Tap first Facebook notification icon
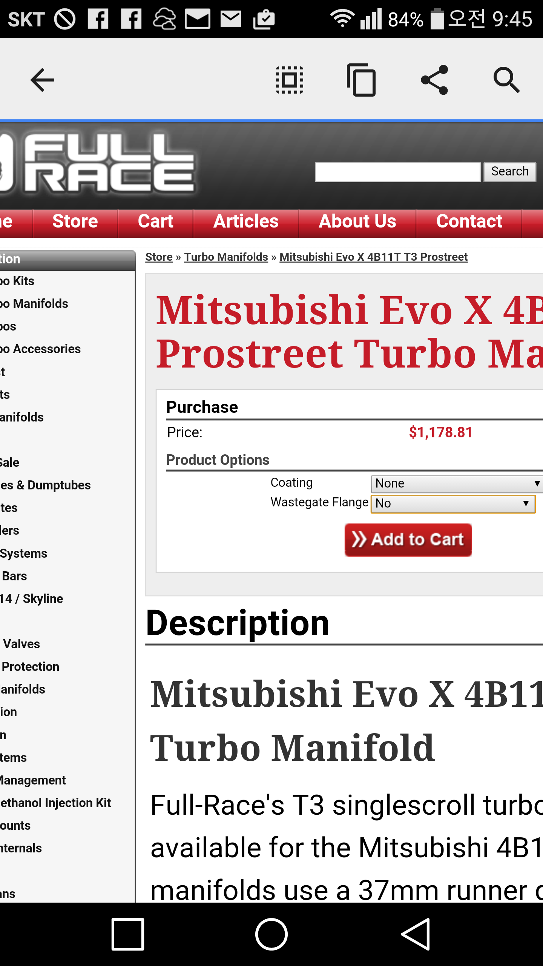This screenshot has width=543, height=966. tap(98, 19)
